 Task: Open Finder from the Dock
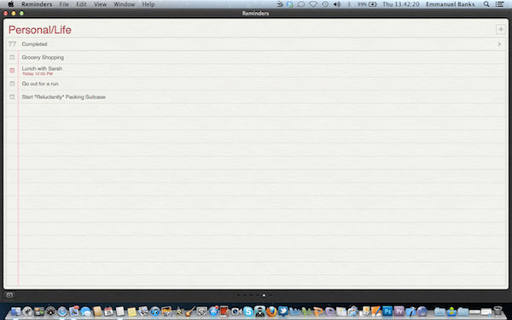[x=15, y=311]
